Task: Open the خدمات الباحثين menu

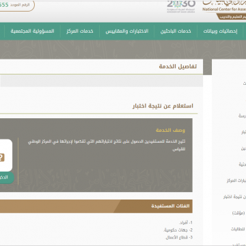Action: (176, 31)
